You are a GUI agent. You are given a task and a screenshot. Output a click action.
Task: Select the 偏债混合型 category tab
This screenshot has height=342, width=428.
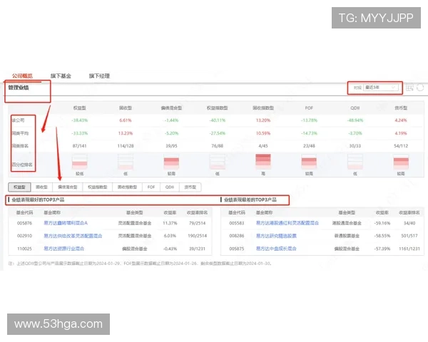68,187
